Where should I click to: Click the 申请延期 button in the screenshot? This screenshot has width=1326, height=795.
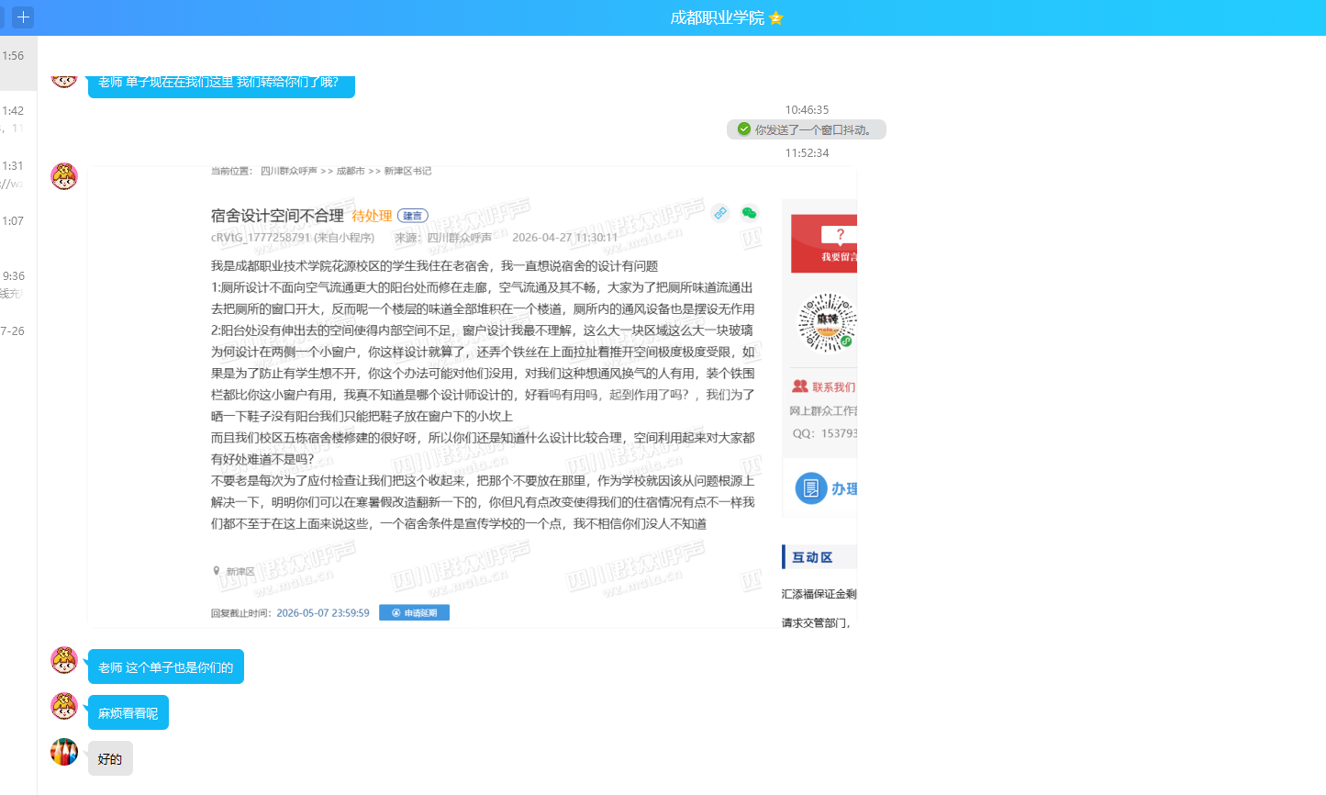pyautogui.click(x=414, y=612)
